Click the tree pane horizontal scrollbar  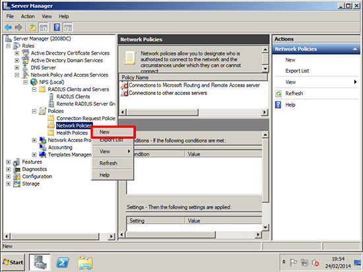tap(59, 236)
